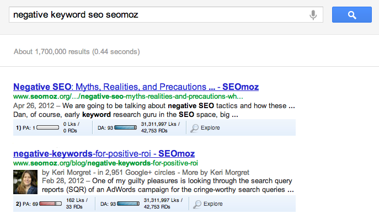Click the blue magnifier search button
The image size is (379, 219).
pos(351,15)
